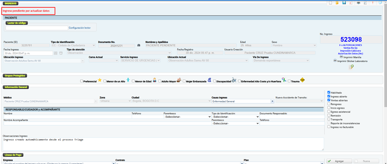Check the Transporte checkbox
This screenshot has height=164, width=387.
coord(329,119)
